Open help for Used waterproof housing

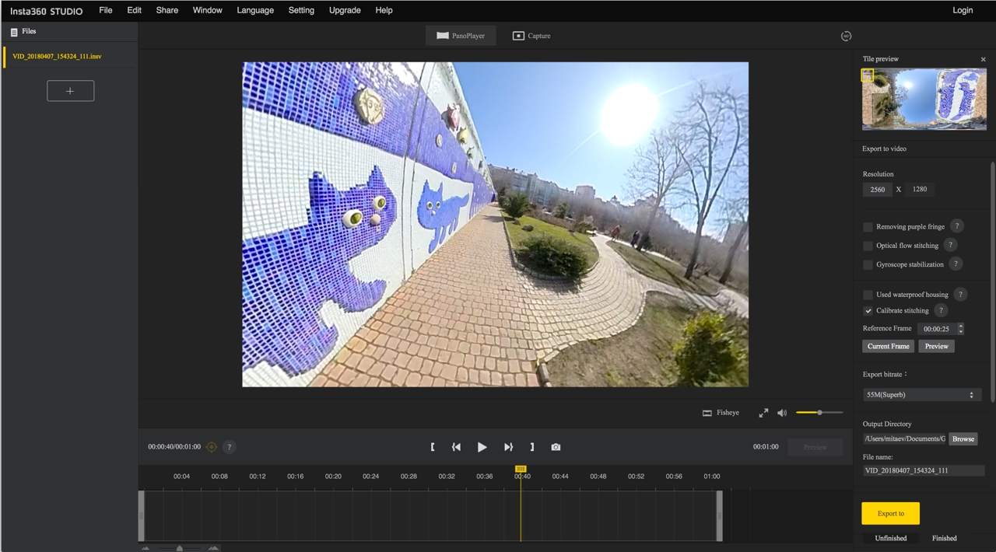(x=960, y=294)
